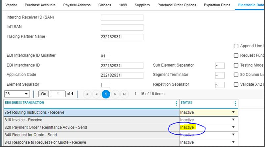Screen dimensions: 265x147
Task: Open page size dropdown showing 25
Action: [x=17, y=94]
